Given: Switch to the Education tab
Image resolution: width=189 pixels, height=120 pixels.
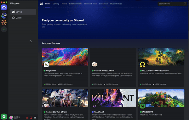Looking at the screenshot, I should pos(103,4).
